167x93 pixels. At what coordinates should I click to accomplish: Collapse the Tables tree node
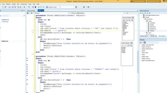pos(145,21)
